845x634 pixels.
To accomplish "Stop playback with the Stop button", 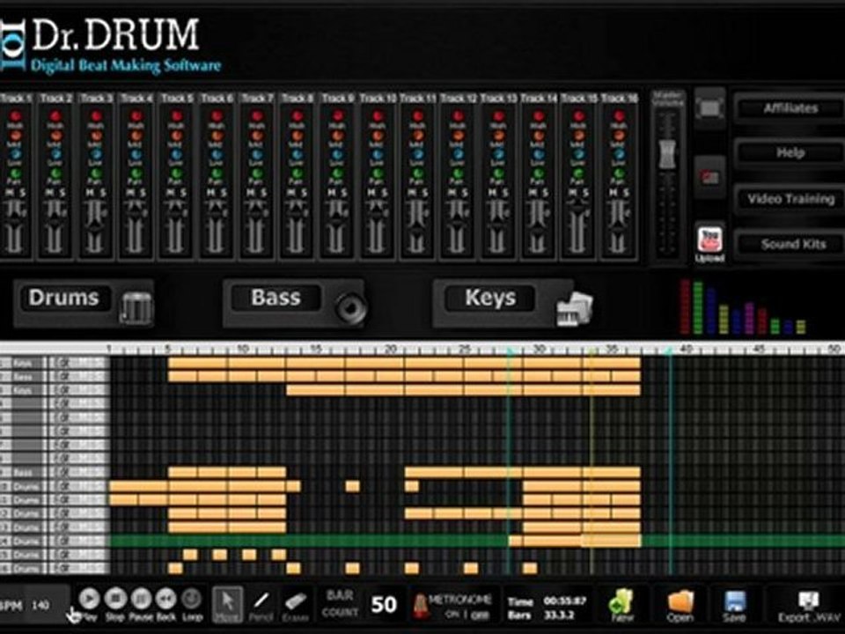I will (114, 599).
